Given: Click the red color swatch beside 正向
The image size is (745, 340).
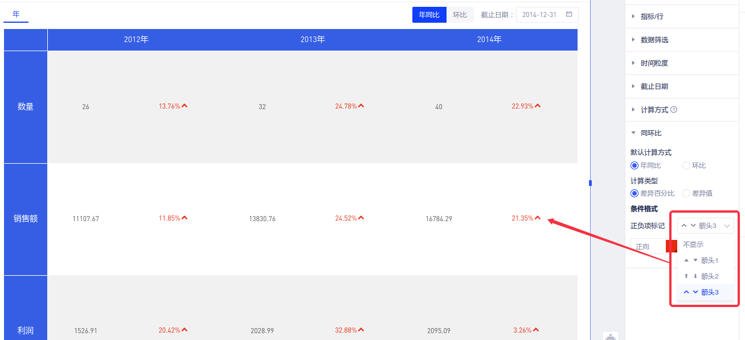Looking at the screenshot, I should click(x=671, y=246).
